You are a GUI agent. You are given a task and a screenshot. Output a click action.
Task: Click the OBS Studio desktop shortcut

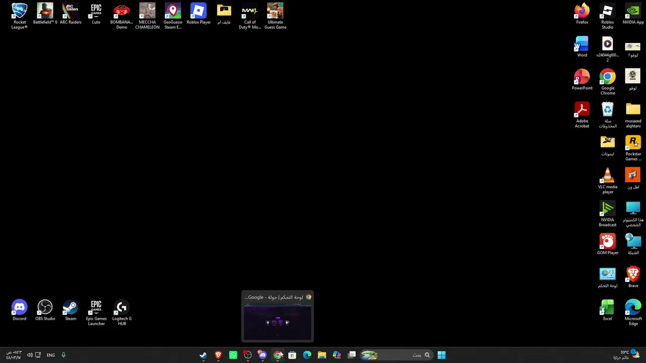tap(45, 310)
